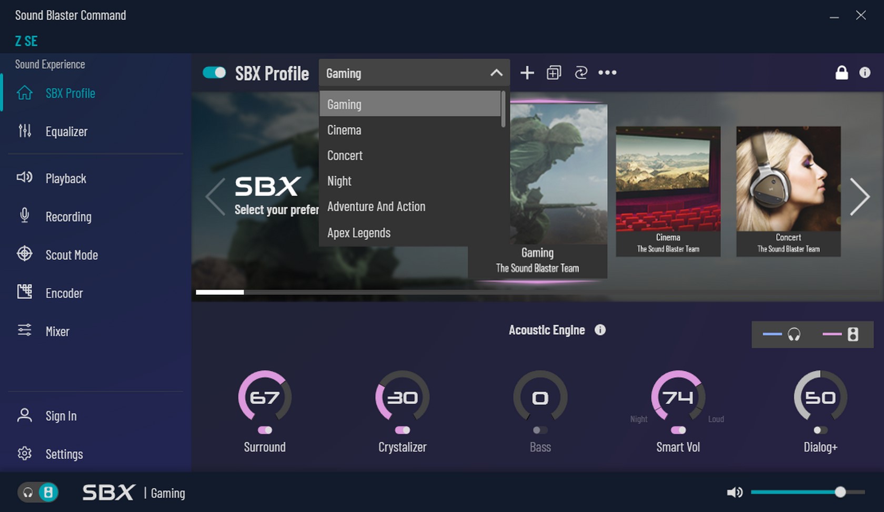The image size is (884, 512).
Task: Collapse the SBX profile dropdown with chevron
Action: click(x=496, y=73)
